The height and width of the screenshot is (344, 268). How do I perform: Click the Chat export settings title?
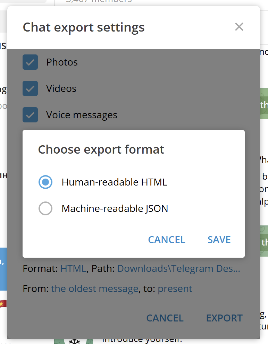(x=84, y=27)
